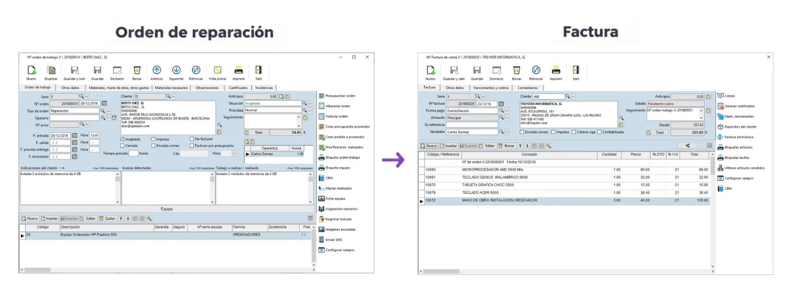Expand the Tipo de orden dropdown
Screen dimensions: 792x297
click(109, 111)
